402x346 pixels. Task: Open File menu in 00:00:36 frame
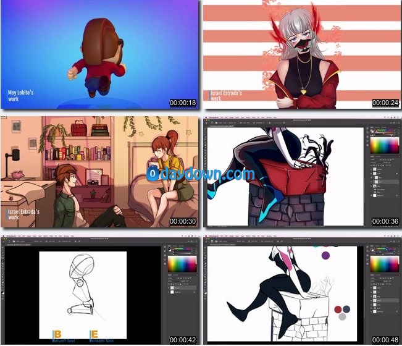[222, 117]
